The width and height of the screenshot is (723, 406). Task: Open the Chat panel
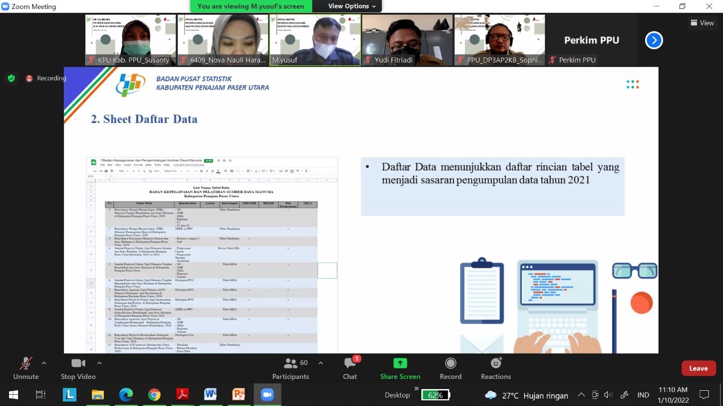350,368
